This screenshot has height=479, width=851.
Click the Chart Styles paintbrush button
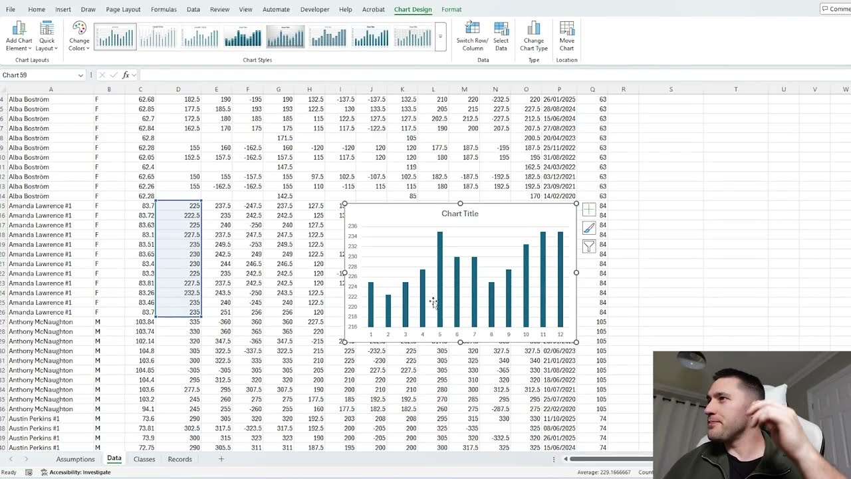coord(589,228)
